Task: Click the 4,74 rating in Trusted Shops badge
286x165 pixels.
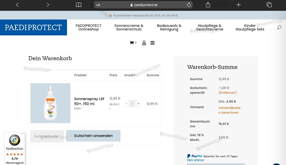Action: click(x=15, y=159)
